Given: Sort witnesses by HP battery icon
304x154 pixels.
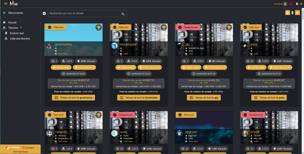Looking at the screenshot, I should 292,13.
